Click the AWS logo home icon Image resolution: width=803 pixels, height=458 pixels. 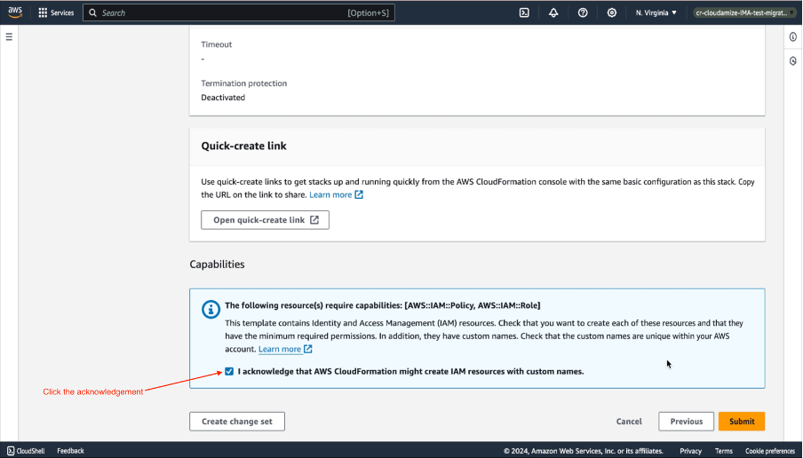15,12
